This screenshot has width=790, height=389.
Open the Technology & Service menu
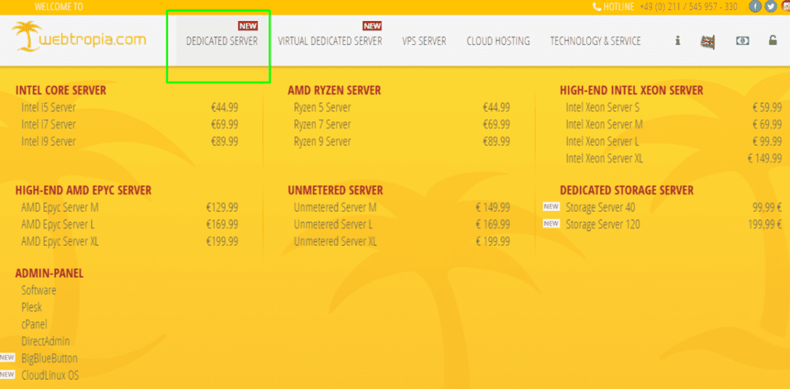pyautogui.click(x=595, y=41)
